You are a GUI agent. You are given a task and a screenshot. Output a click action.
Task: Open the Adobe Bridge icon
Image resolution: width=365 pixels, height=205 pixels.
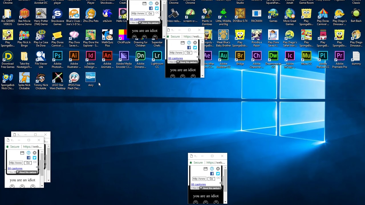click(240, 58)
